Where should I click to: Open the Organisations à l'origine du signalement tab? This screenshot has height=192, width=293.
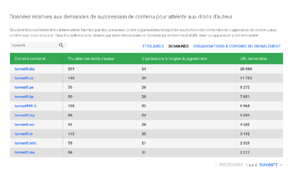coord(237,46)
